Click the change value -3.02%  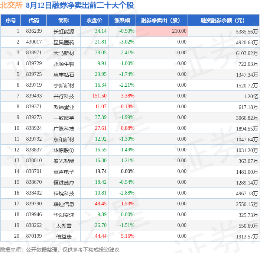tap(127, 42)
